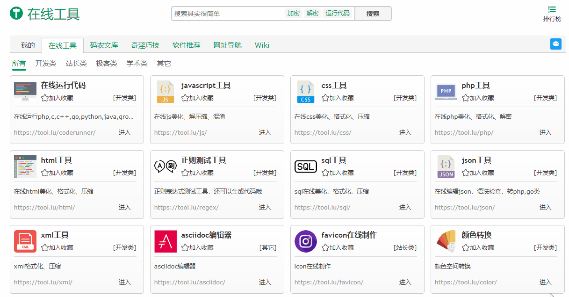The height and width of the screenshot is (297, 569).
Task: Add xml工具 to favorites with the star
Action: (45, 247)
